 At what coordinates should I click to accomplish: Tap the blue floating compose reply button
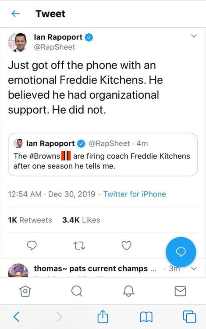(181, 252)
